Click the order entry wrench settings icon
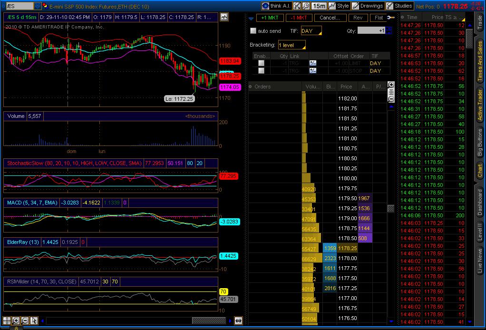This screenshot has height=330, width=486. pyautogui.click(x=391, y=18)
